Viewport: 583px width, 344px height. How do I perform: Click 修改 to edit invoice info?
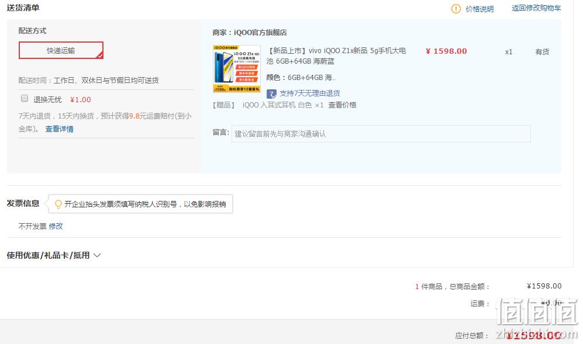pos(56,226)
